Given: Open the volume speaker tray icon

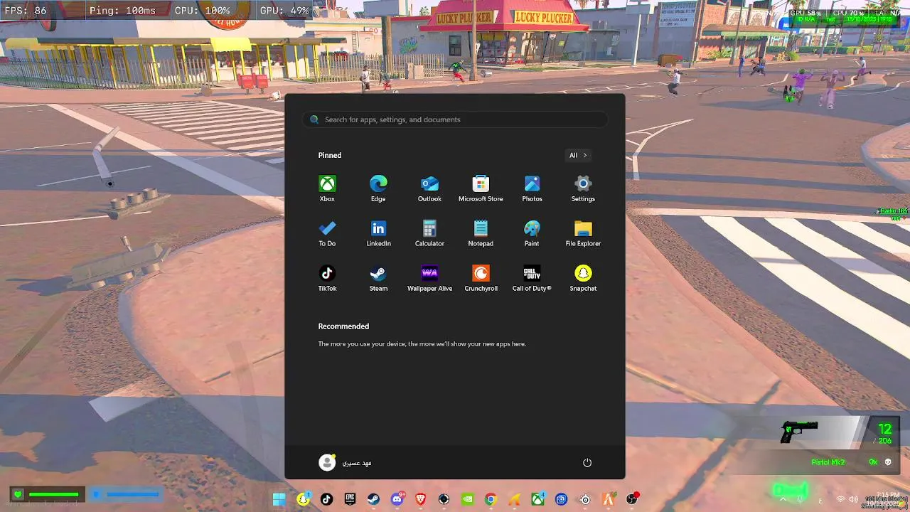Looking at the screenshot, I should pyautogui.click(x=853, y=499).
